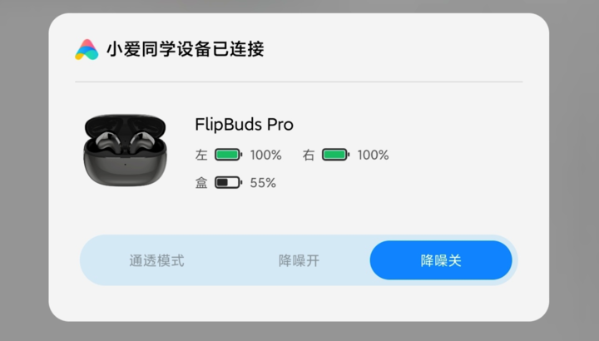
Task: Click the 小爱同学设备已连接 title text
Action: click(185, 50)
